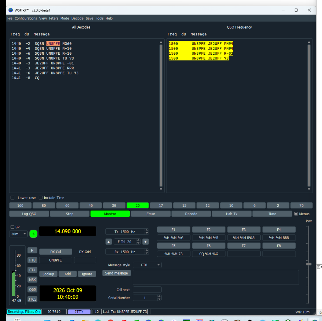Image resolution: width=322 pixels, height=321 pixels.
Task: Click the Erase button
Action: pyautogui.click(x=151, y=214)
